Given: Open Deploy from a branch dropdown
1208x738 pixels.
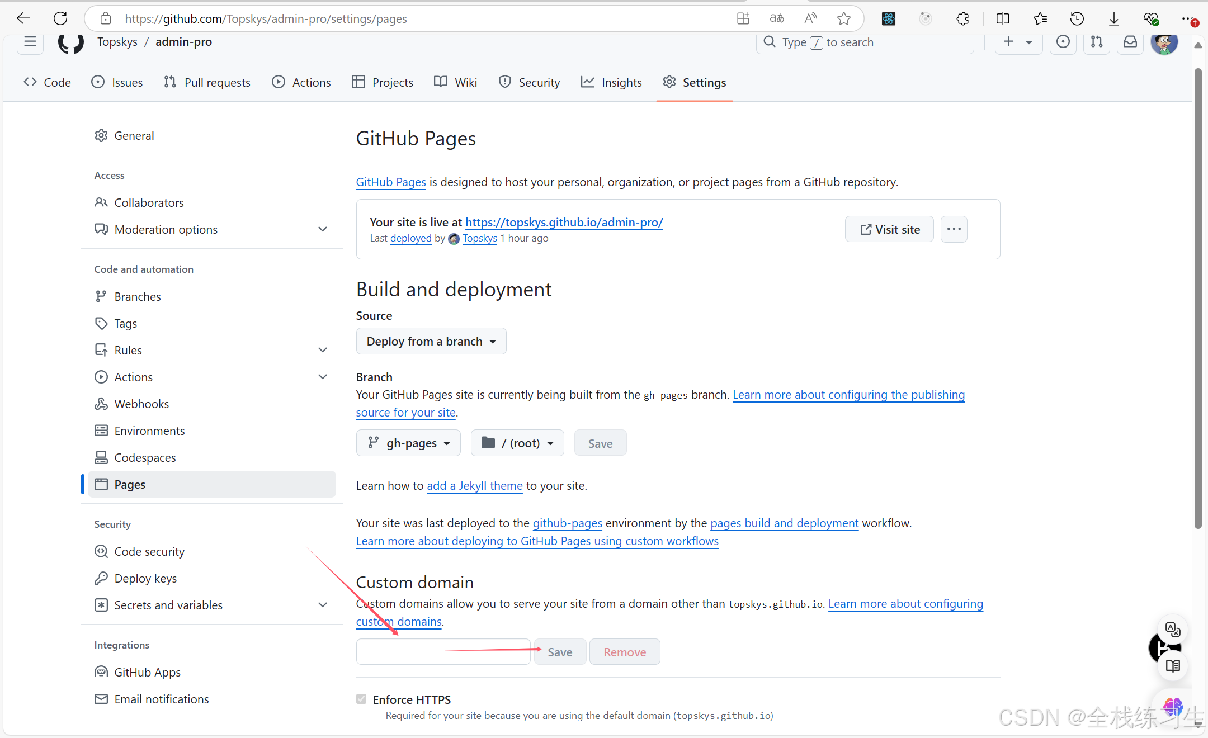Looking at the screenshot, I should [x=431, y=341].
